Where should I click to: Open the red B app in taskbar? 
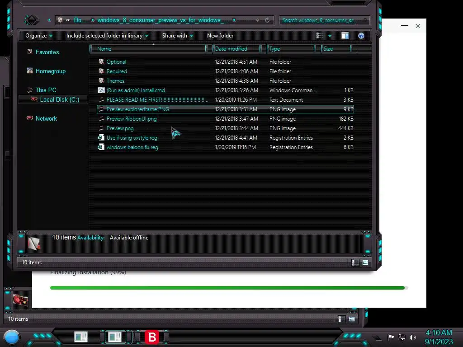pyautogui.click(x=152, y=337)
